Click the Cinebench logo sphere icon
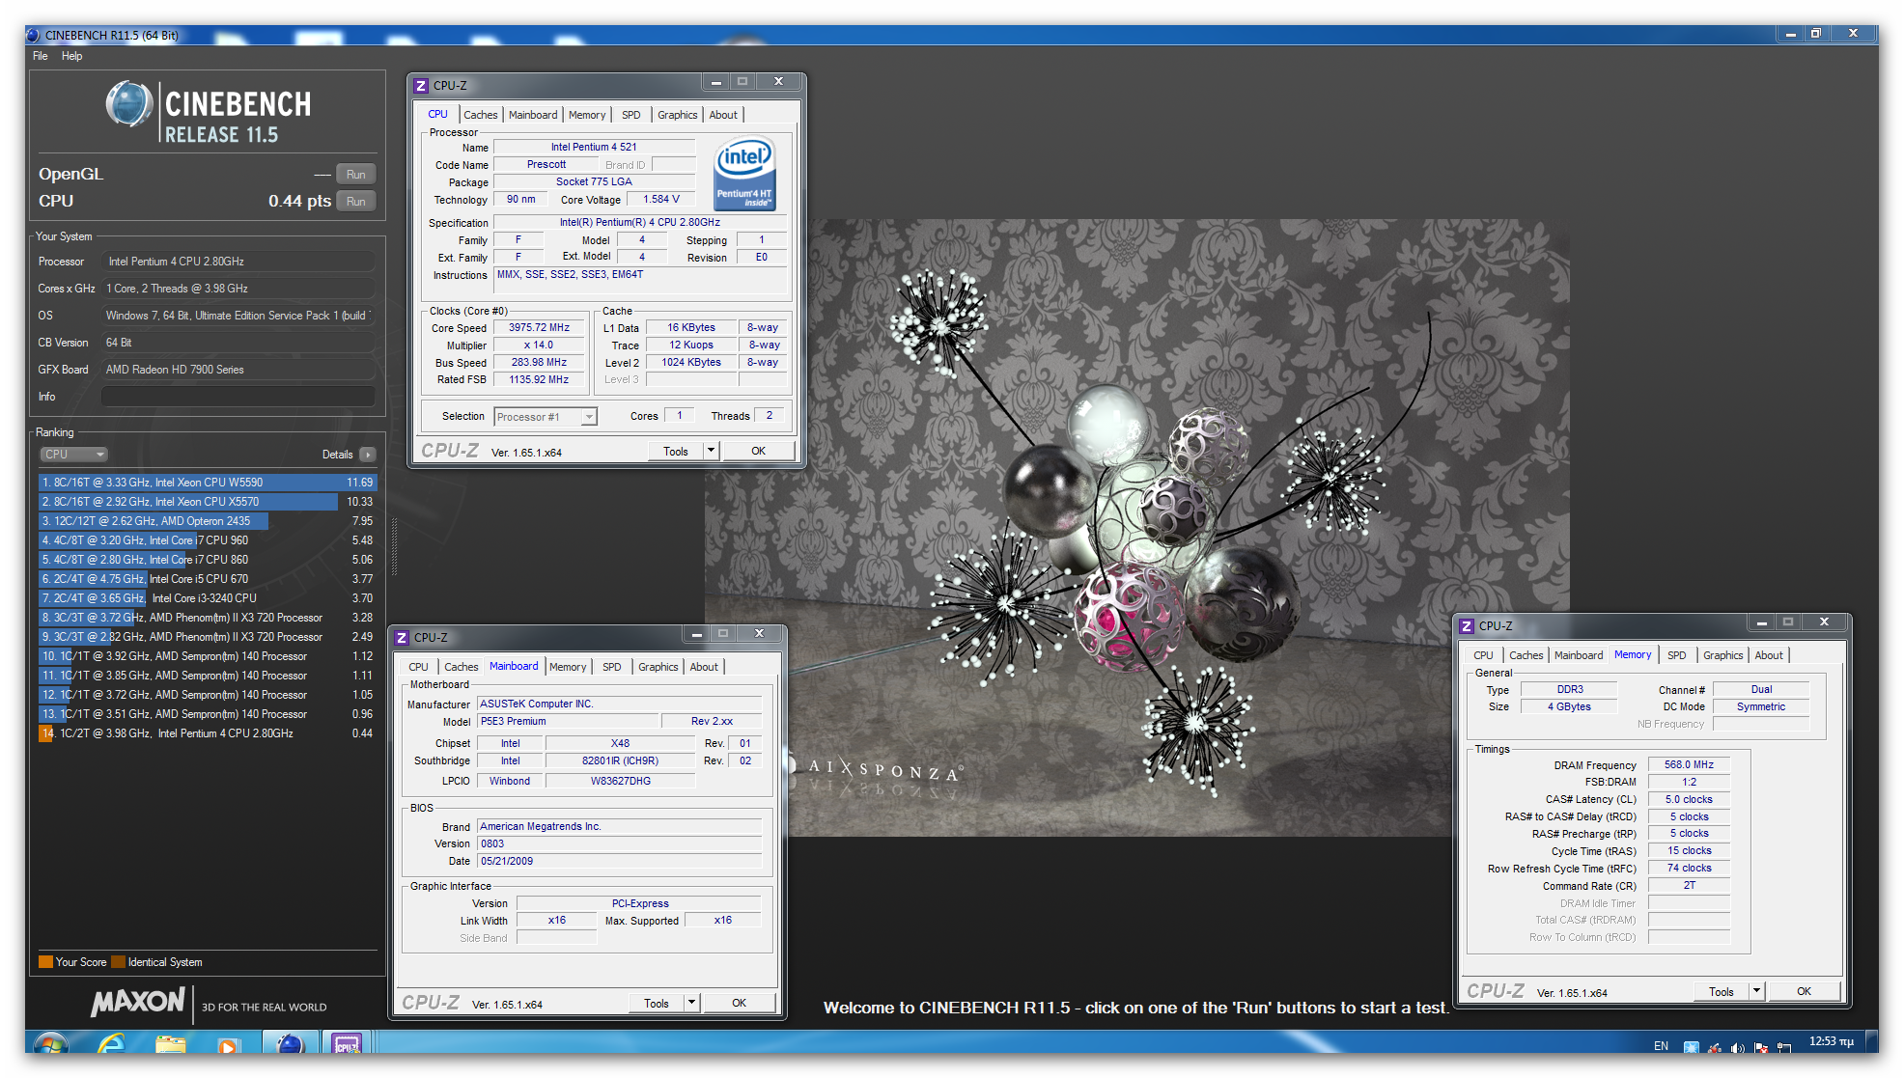The width and height of the screenshot is (1904, 1078). [x=128, y=104]
